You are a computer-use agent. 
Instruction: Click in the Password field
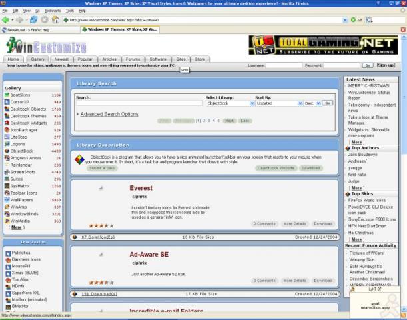(x=342, y=65)
